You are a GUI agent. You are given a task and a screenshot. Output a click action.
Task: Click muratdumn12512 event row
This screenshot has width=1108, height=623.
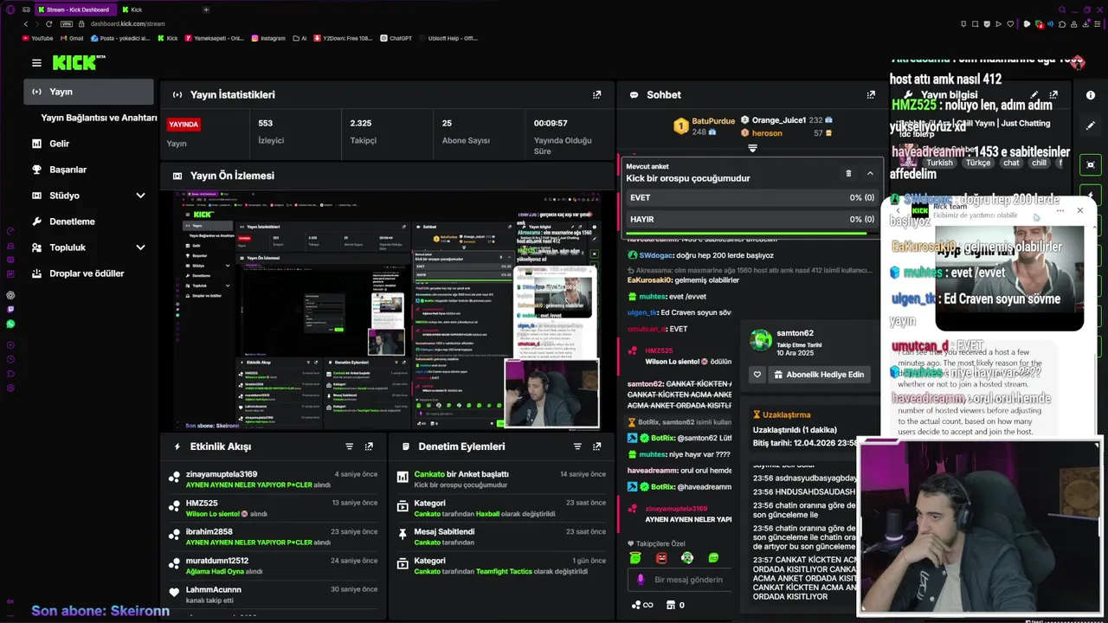point(273,566)
